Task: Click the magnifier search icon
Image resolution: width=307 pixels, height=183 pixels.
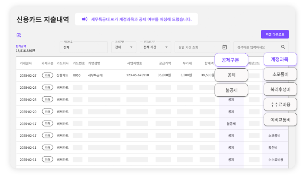Action: (283, 47)
